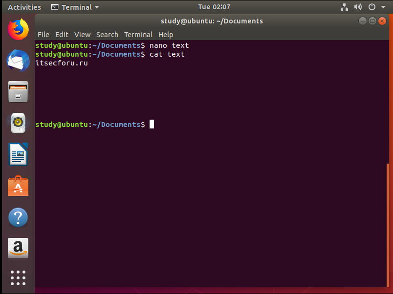This screenshot has height=294, width=393.
Task: Open Ubuntu Software store icon
Action: pos(18,186)
